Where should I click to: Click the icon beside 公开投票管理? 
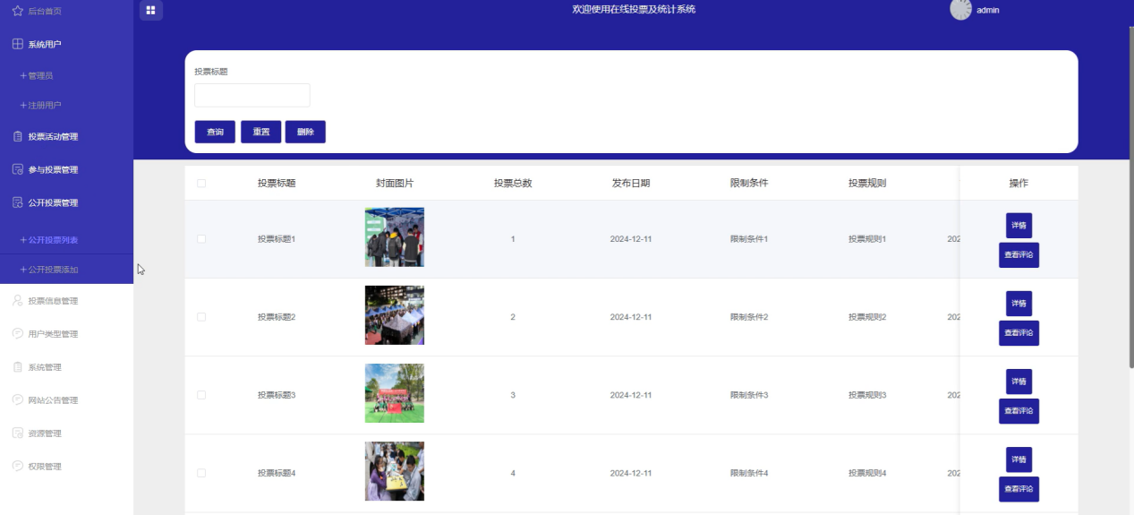17,202
